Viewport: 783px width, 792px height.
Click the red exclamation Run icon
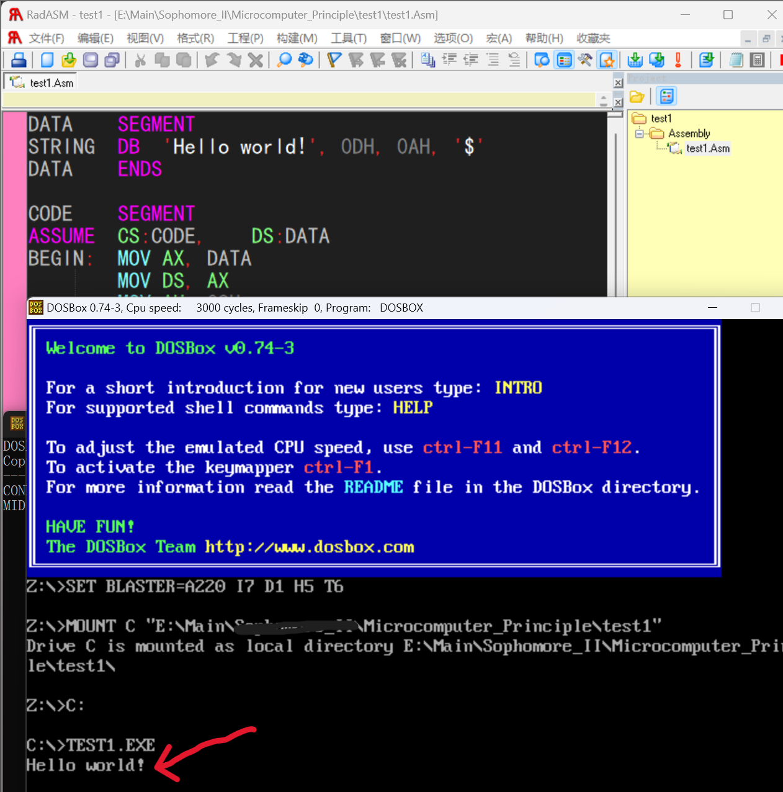click(678, 60)
